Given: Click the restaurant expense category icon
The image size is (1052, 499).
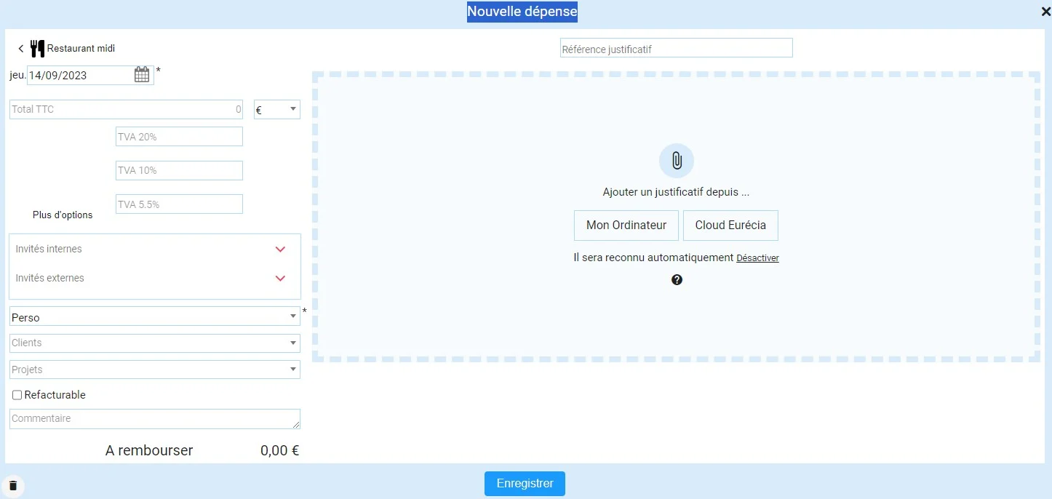Looking at the screenshot, I should 37,48.
